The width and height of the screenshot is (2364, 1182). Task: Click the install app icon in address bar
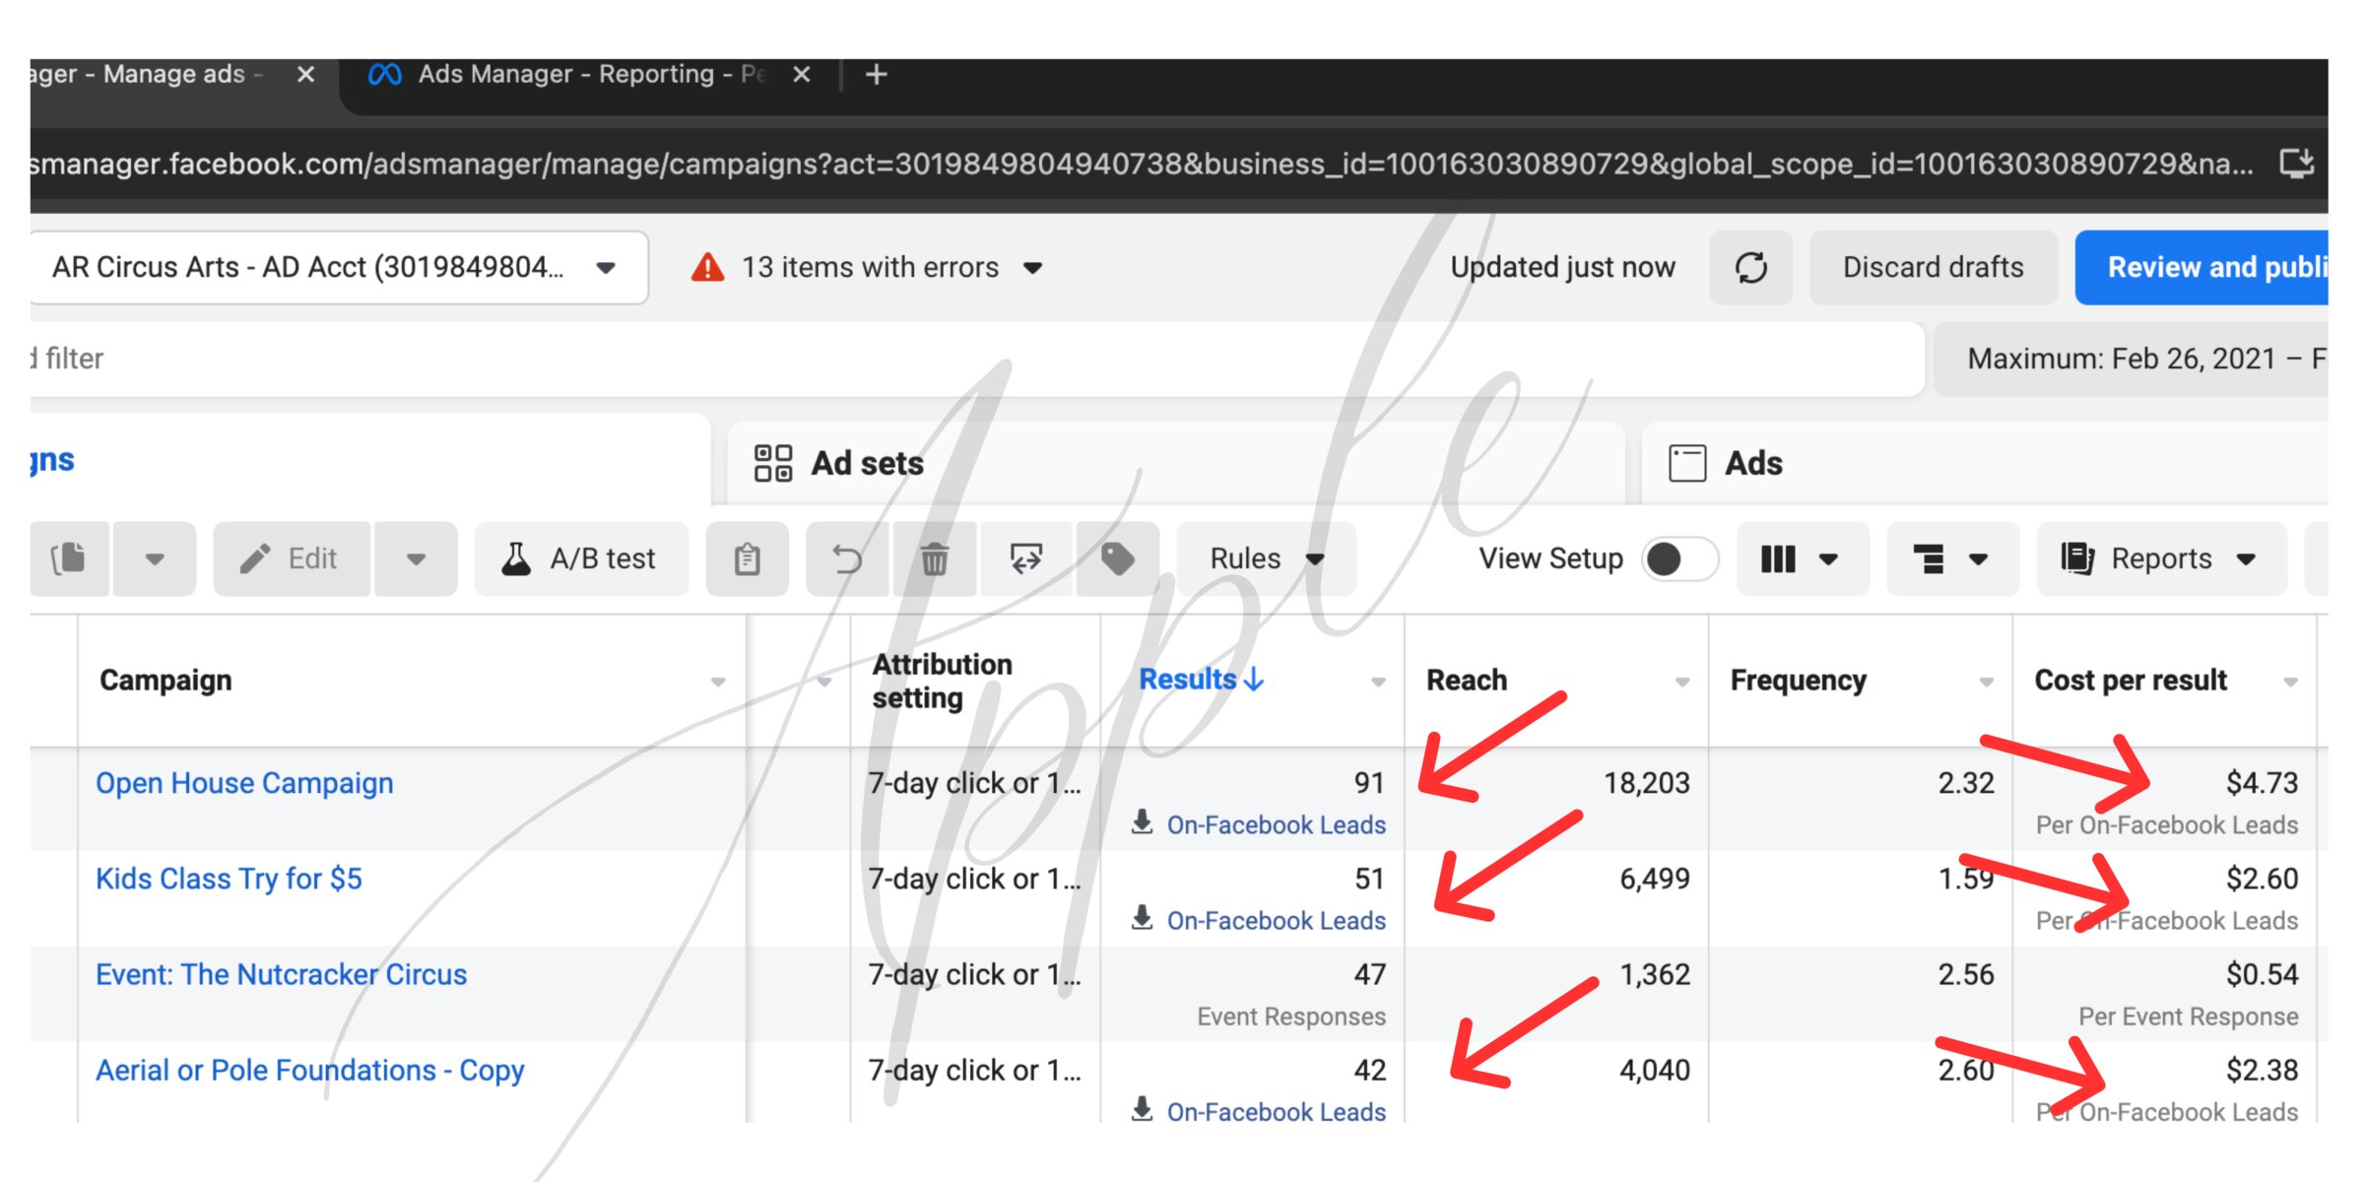2296,163
